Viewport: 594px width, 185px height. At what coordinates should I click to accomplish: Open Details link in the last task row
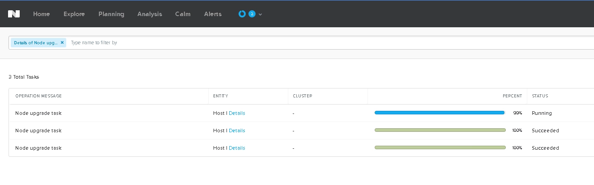[x=237, y=148]
